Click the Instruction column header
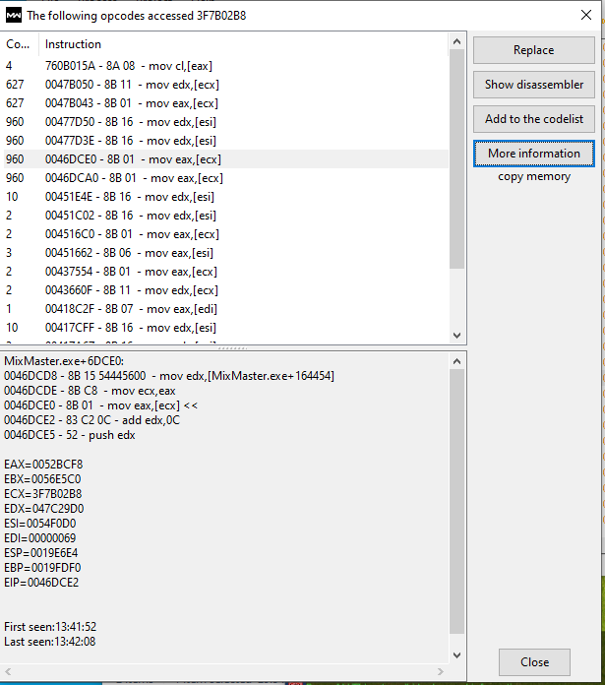 click(x=244, y=44)
